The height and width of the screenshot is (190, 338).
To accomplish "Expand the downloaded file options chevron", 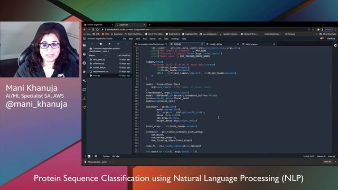I will pos(110,162).
